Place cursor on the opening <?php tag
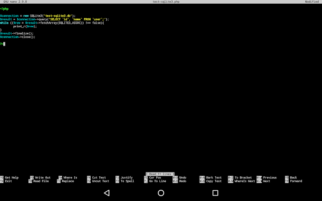Viewport: 322px width, 201px height. click(4, 9)
